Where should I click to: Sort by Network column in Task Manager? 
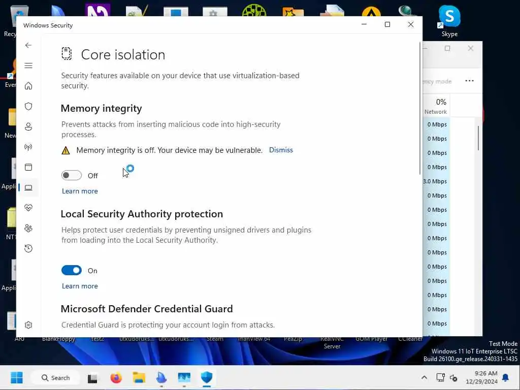436,106
